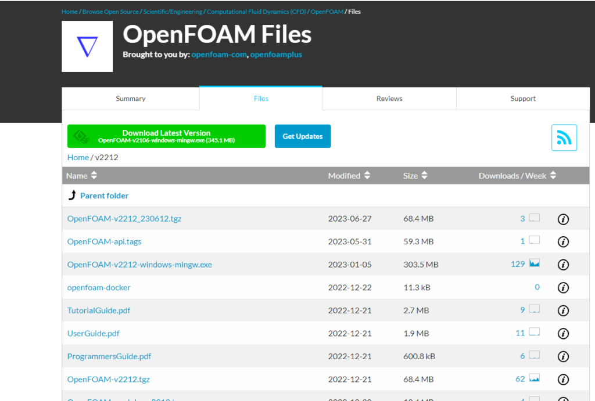
Task: Click the info icon beside UserGuide.pdf
Action: coord(562,333)
